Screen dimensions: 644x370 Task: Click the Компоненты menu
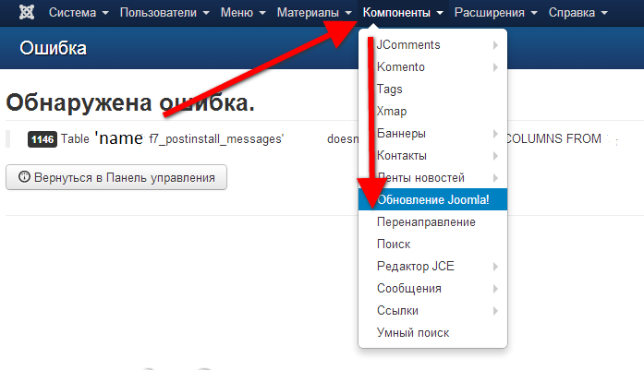click(x=403, y=14)
